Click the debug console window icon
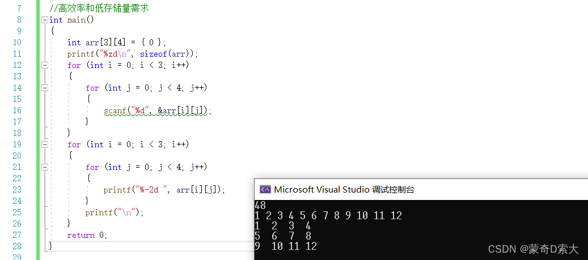Viewport: 588px width, 260px height. [265, 189]
